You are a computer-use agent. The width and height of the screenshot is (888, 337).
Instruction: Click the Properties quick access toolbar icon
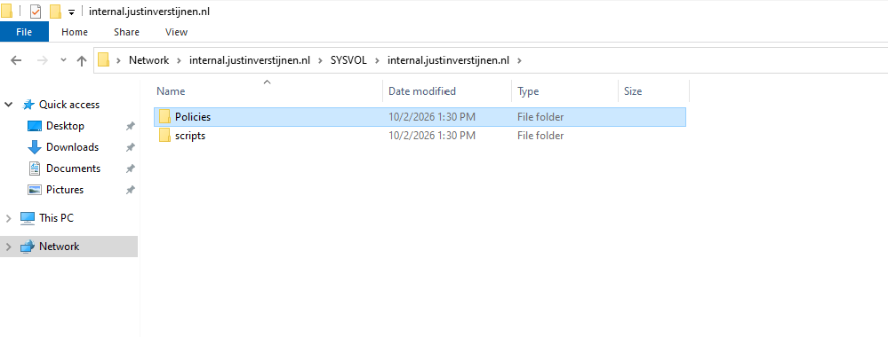point(36,11)
